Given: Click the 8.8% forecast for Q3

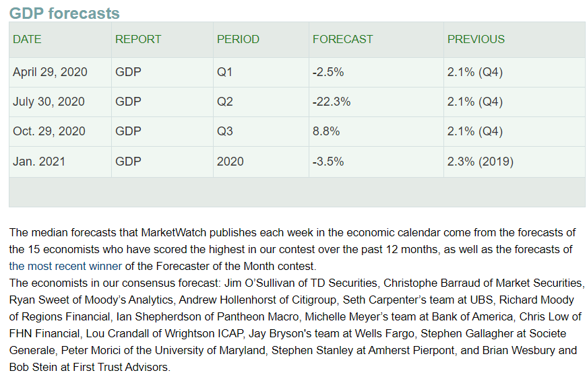Looking at the screenshot, I should (326, 131).
